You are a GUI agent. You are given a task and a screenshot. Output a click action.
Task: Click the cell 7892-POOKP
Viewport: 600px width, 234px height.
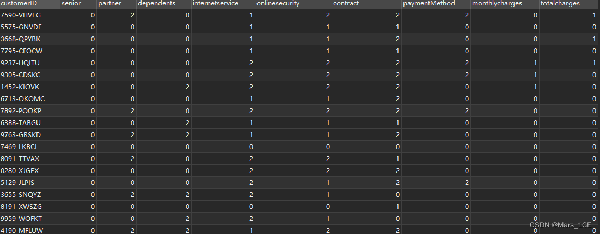30,111
